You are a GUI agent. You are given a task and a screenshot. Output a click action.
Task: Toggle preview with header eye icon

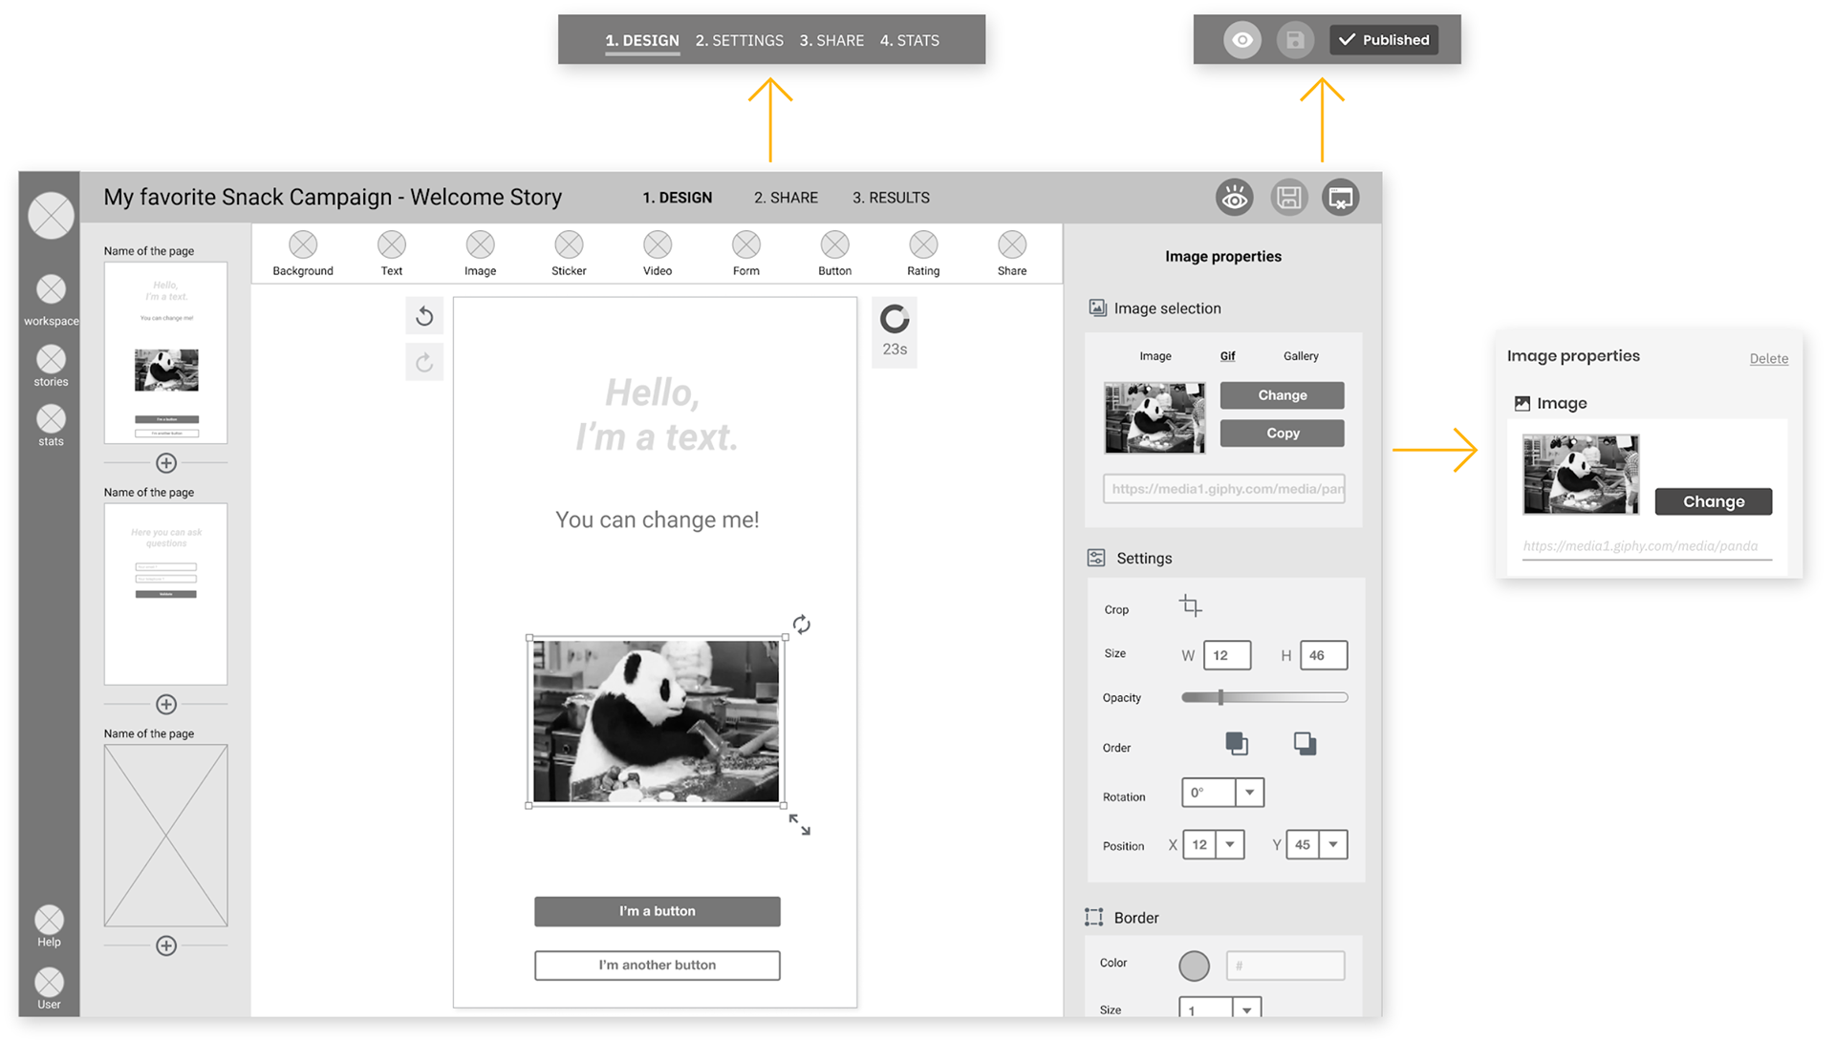pyautogui.click(x=1235, y=198)
